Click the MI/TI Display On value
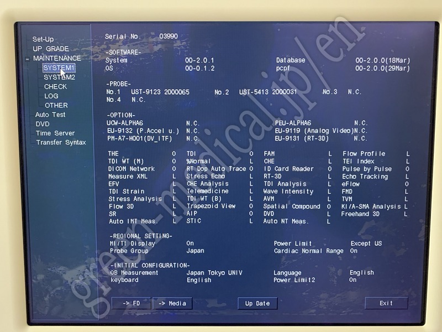The image size is (442, 332). click(190, 243)
